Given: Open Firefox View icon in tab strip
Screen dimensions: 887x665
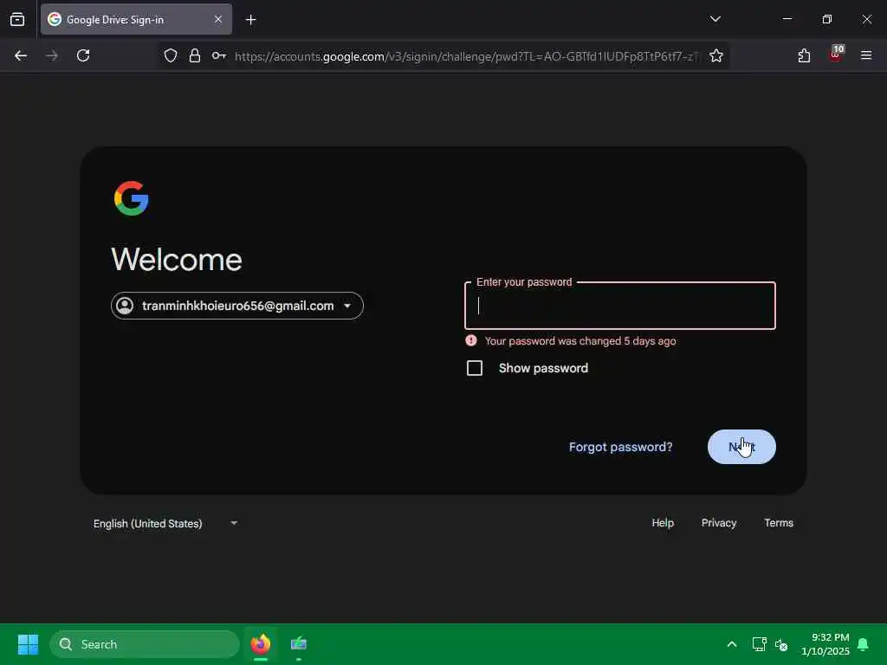Looking at the screenshot, I should [x=17, y=20].
